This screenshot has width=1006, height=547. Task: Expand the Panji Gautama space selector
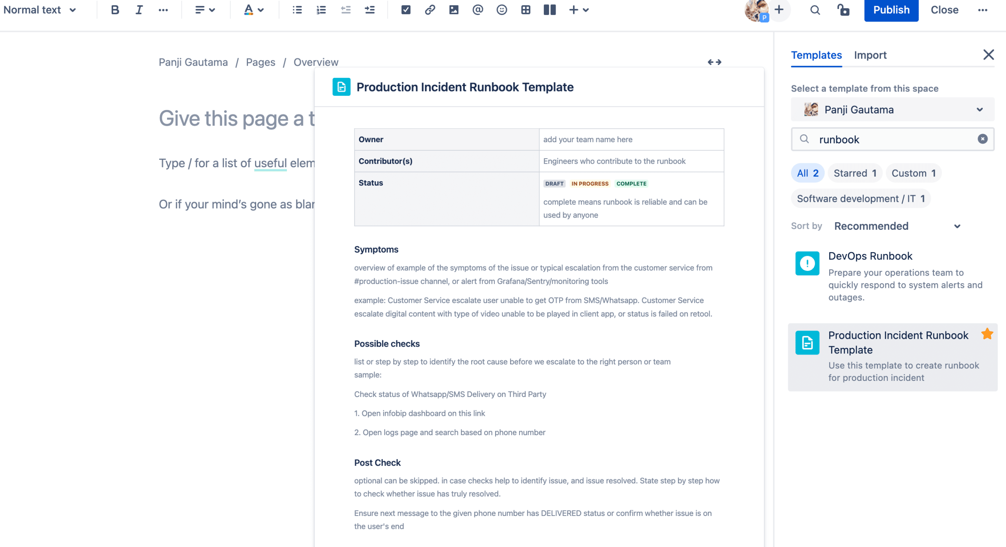[892, 110]
